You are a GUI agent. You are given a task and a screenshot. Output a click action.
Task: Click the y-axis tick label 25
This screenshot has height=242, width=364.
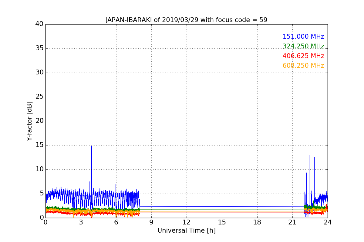[x=39, y=96]
